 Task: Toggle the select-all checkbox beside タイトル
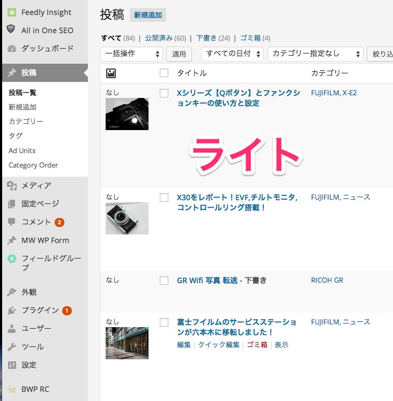[x=164, y=73]
